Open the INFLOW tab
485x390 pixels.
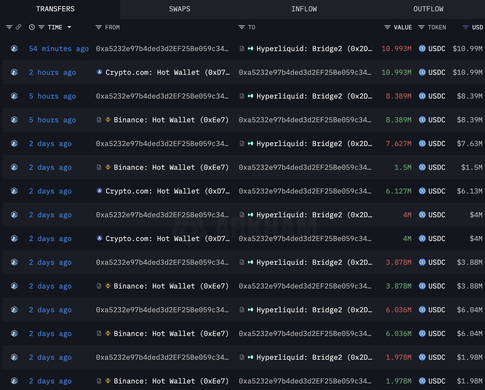[x=304, y=9]
